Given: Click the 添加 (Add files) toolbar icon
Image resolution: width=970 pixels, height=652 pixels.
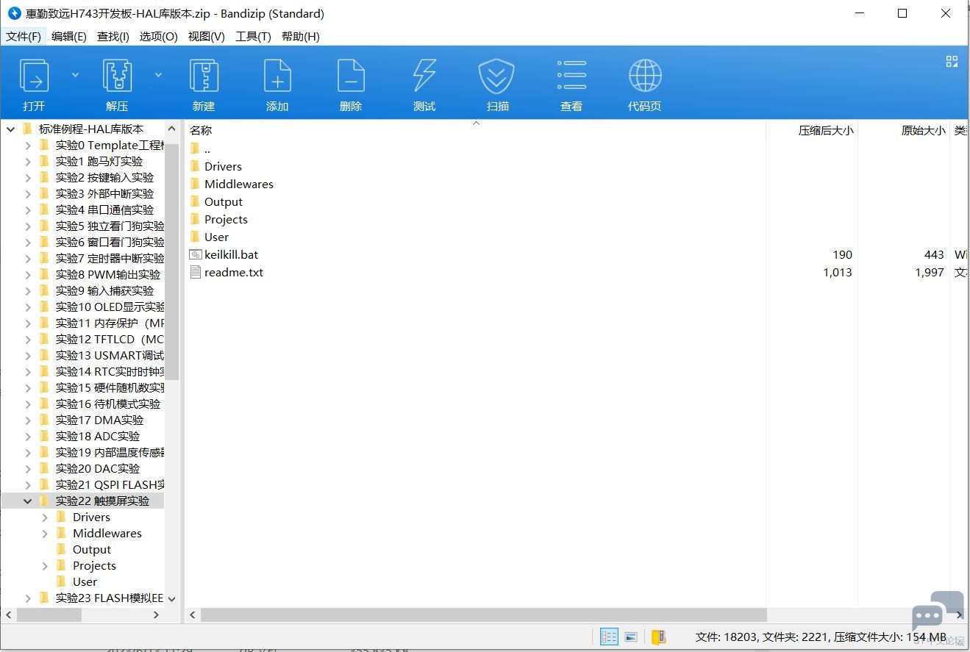Looking at the screenshot, I should (277, 76).
